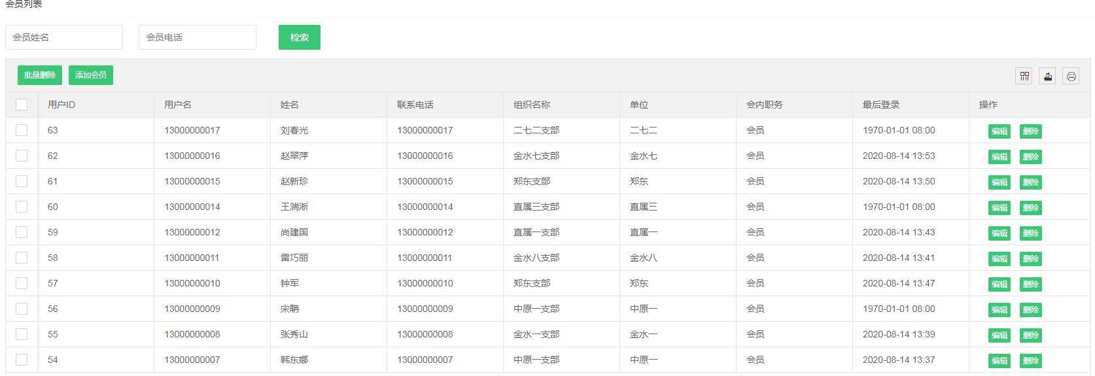Screen dimensions: 1095x376
Task: Click the 批量删除 button
Action: click(x=40, y=75)
